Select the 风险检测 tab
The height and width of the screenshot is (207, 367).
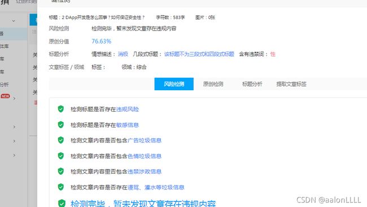click(174, 84)
